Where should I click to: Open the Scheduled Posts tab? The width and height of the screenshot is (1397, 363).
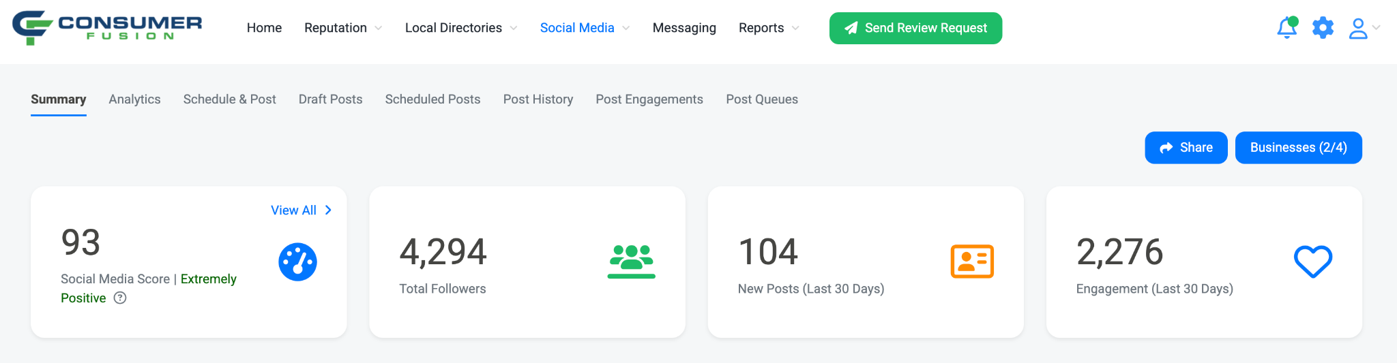(432, 99)
